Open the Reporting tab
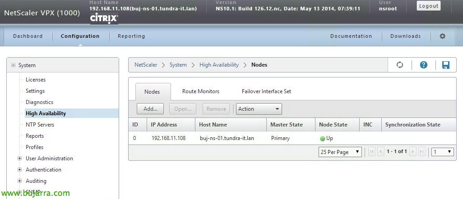This screenshot has width=463, height=199. [131, 36]
